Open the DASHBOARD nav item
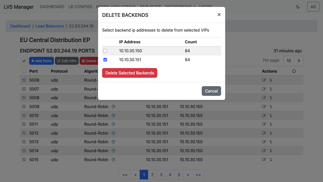Image resolution: width=323 pixels, height=182 pixels. (x=52, y=7)
